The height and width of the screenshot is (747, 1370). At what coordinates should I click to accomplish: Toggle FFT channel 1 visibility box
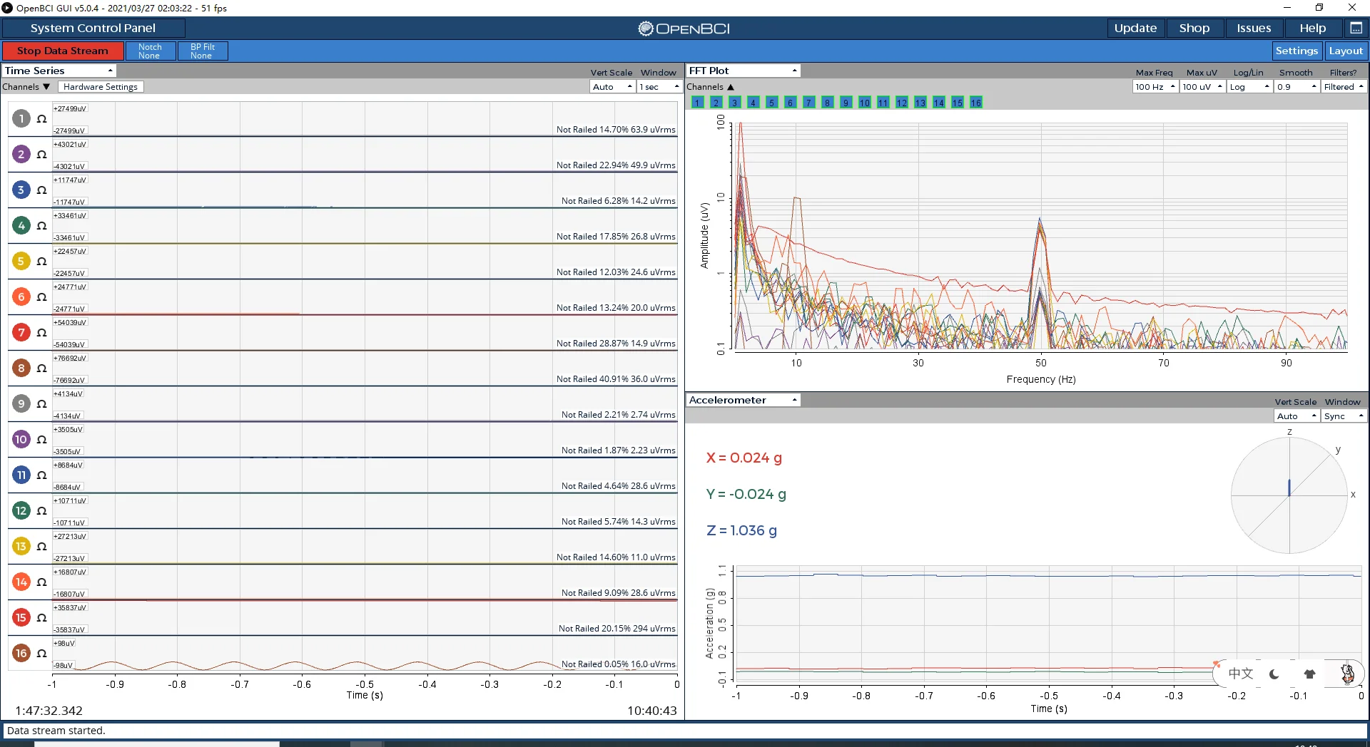pos(697,103)
